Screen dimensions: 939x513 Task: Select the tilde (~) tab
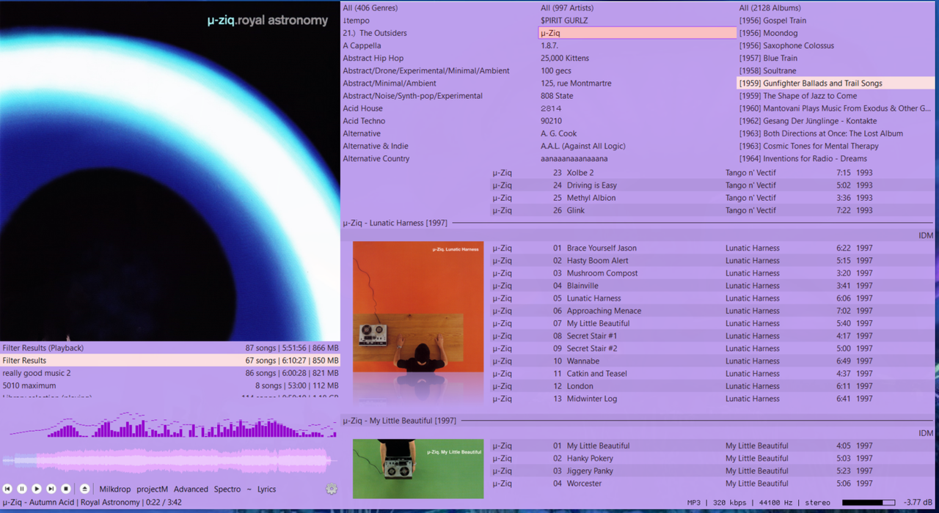pyautogui.click(x=249, y=489)
